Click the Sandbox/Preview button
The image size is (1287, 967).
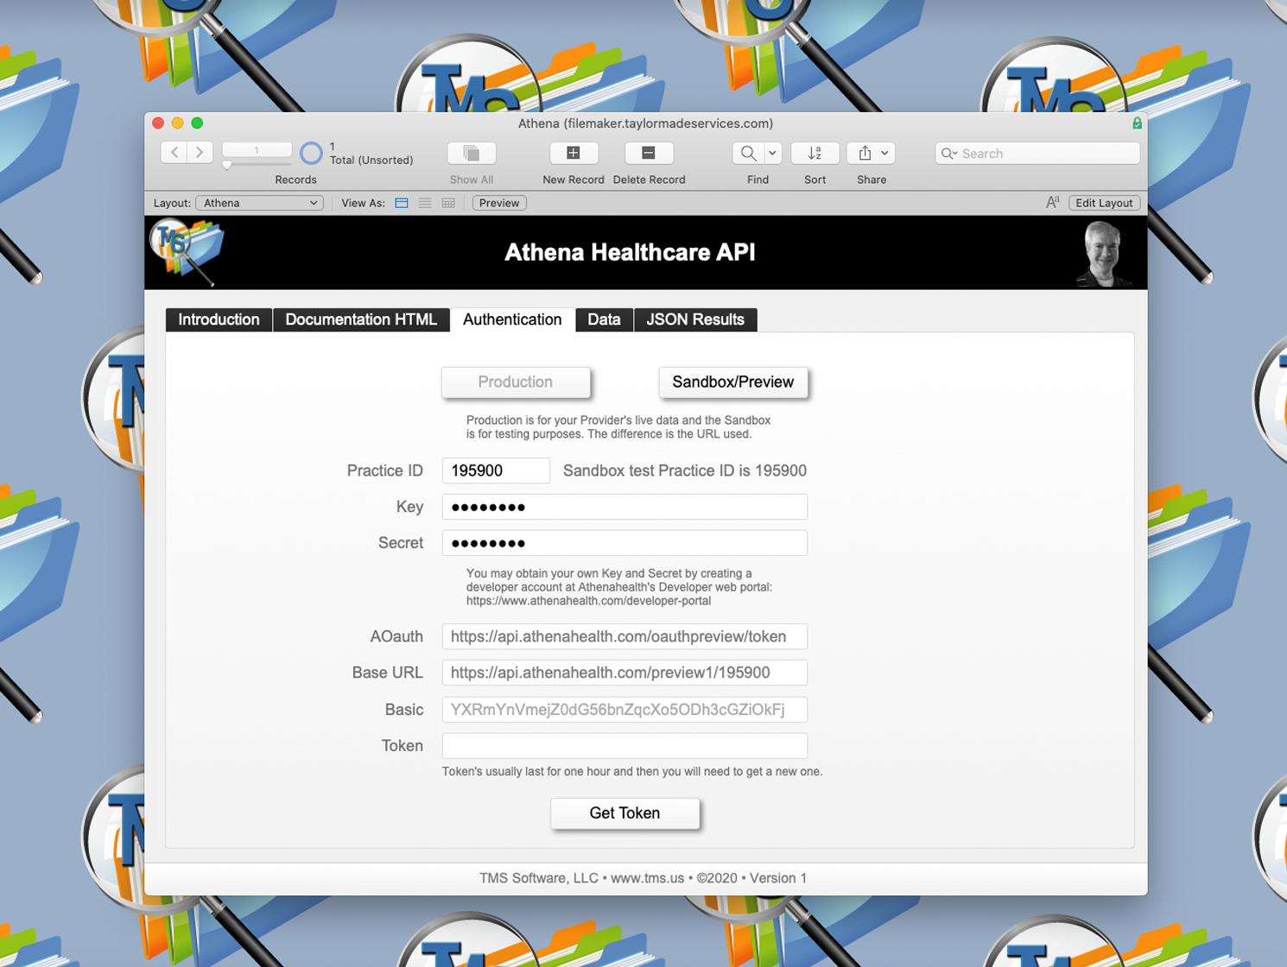coord(732,382)
